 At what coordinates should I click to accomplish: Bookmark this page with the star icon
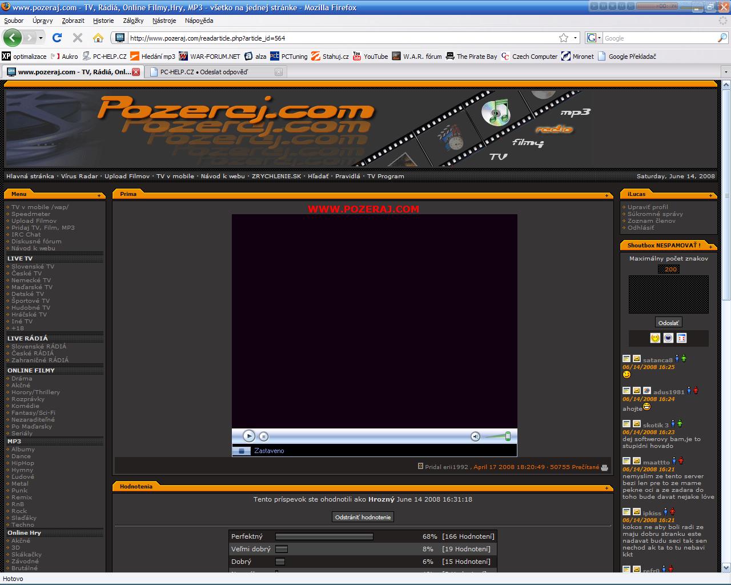tap(564, 38)
